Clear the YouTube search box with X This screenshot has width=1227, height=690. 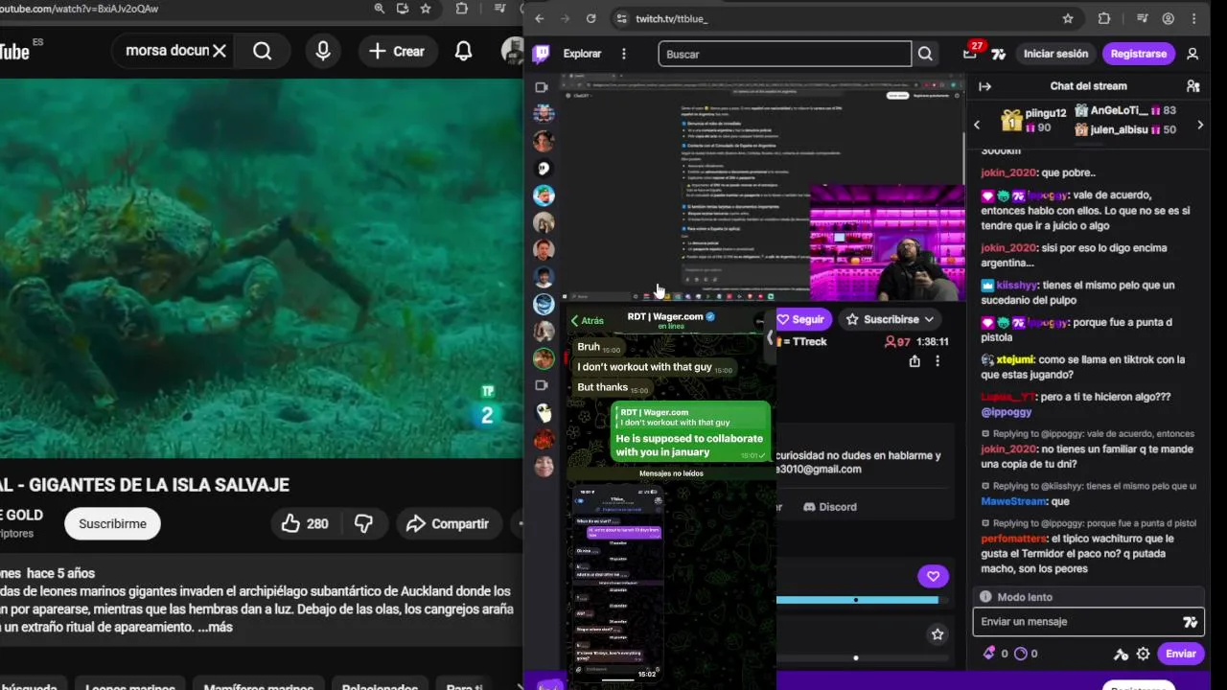(220, 51)
